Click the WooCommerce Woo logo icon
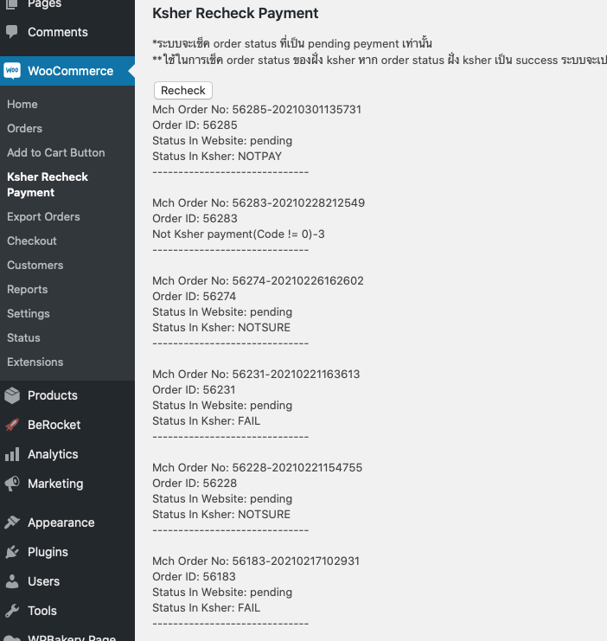This screenshot has height=641, width=607. coord(12,71)
